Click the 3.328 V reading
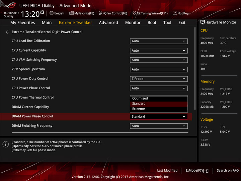 pos(205,145)
